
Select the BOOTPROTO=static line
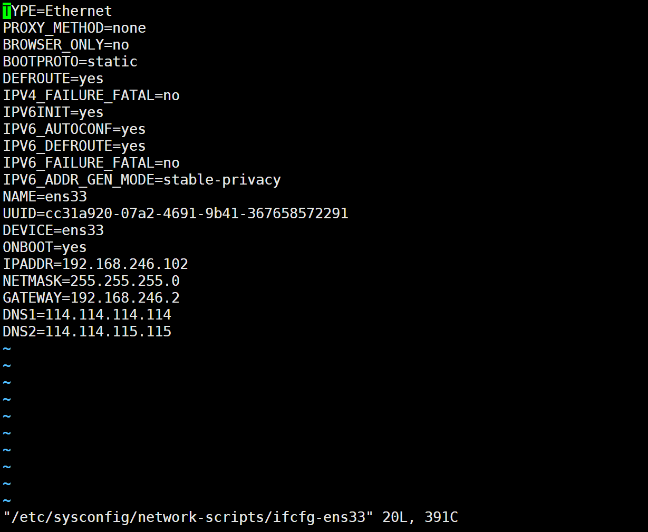coord(70,62)
